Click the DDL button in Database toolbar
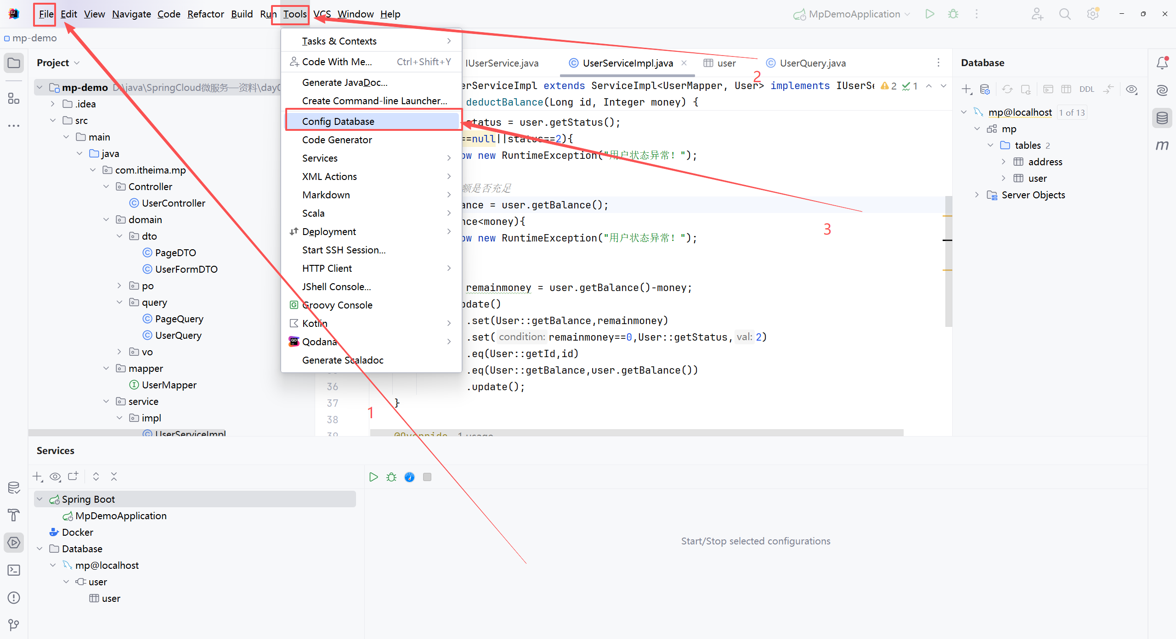 click(1086, 89)
